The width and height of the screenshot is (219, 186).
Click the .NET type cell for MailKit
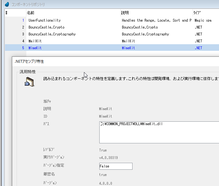click(x=198, y=41)
